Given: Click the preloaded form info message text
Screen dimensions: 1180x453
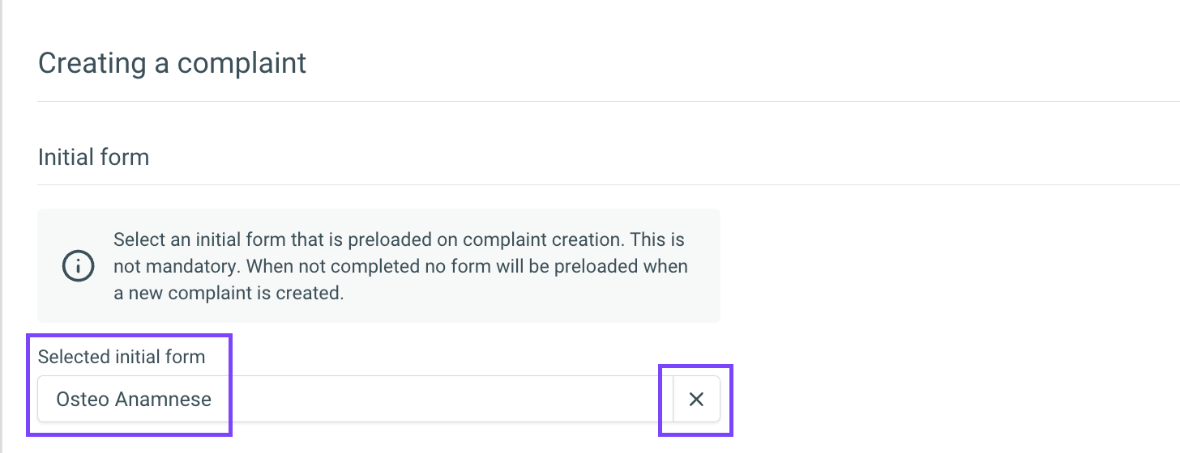Looking at the screenshot, I should (400, 266).
